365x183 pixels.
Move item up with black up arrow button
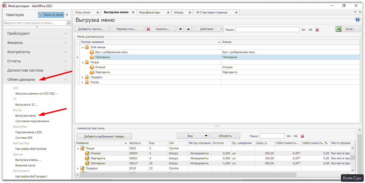tap(188, 29)
